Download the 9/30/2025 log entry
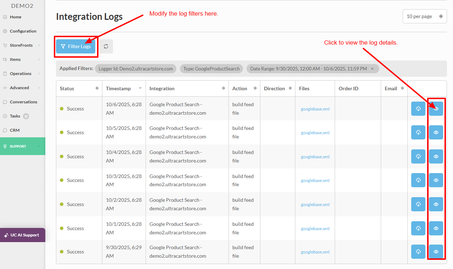This screenshot has width=453, height=269. point(418,252)
